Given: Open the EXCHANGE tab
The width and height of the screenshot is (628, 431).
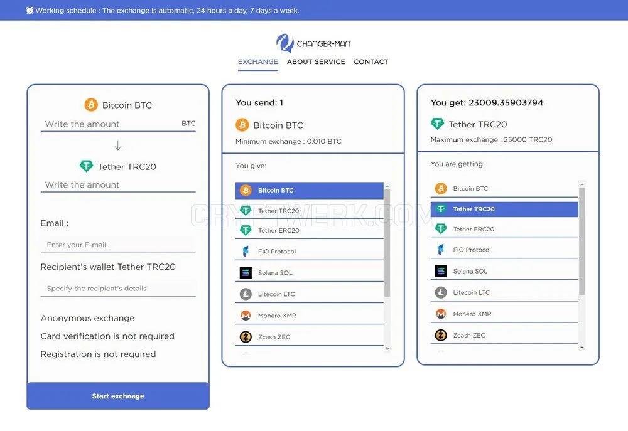Looking at the screenshot, I should point(258,61).
